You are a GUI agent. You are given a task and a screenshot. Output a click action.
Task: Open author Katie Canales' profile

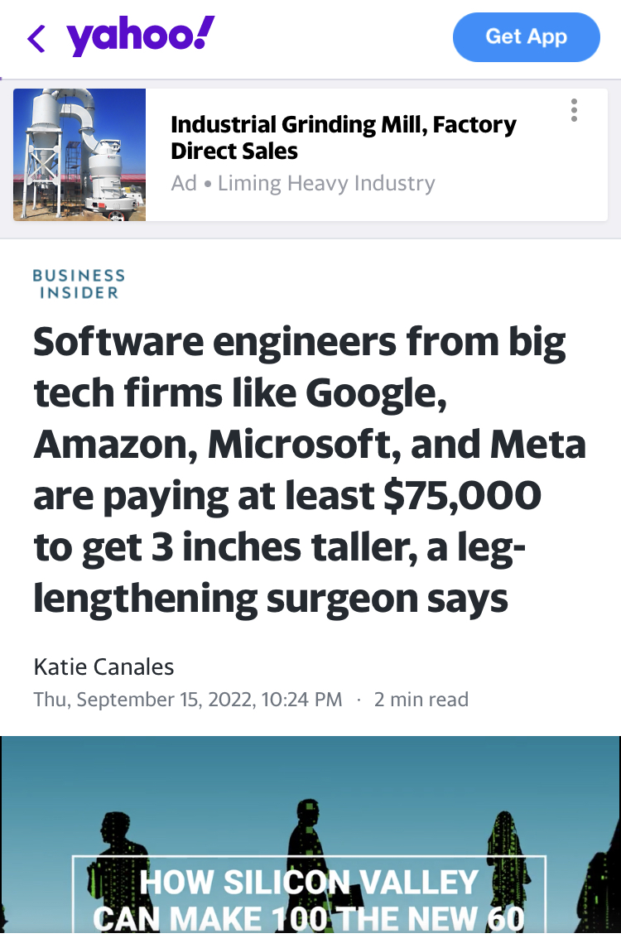click(103, 666)
